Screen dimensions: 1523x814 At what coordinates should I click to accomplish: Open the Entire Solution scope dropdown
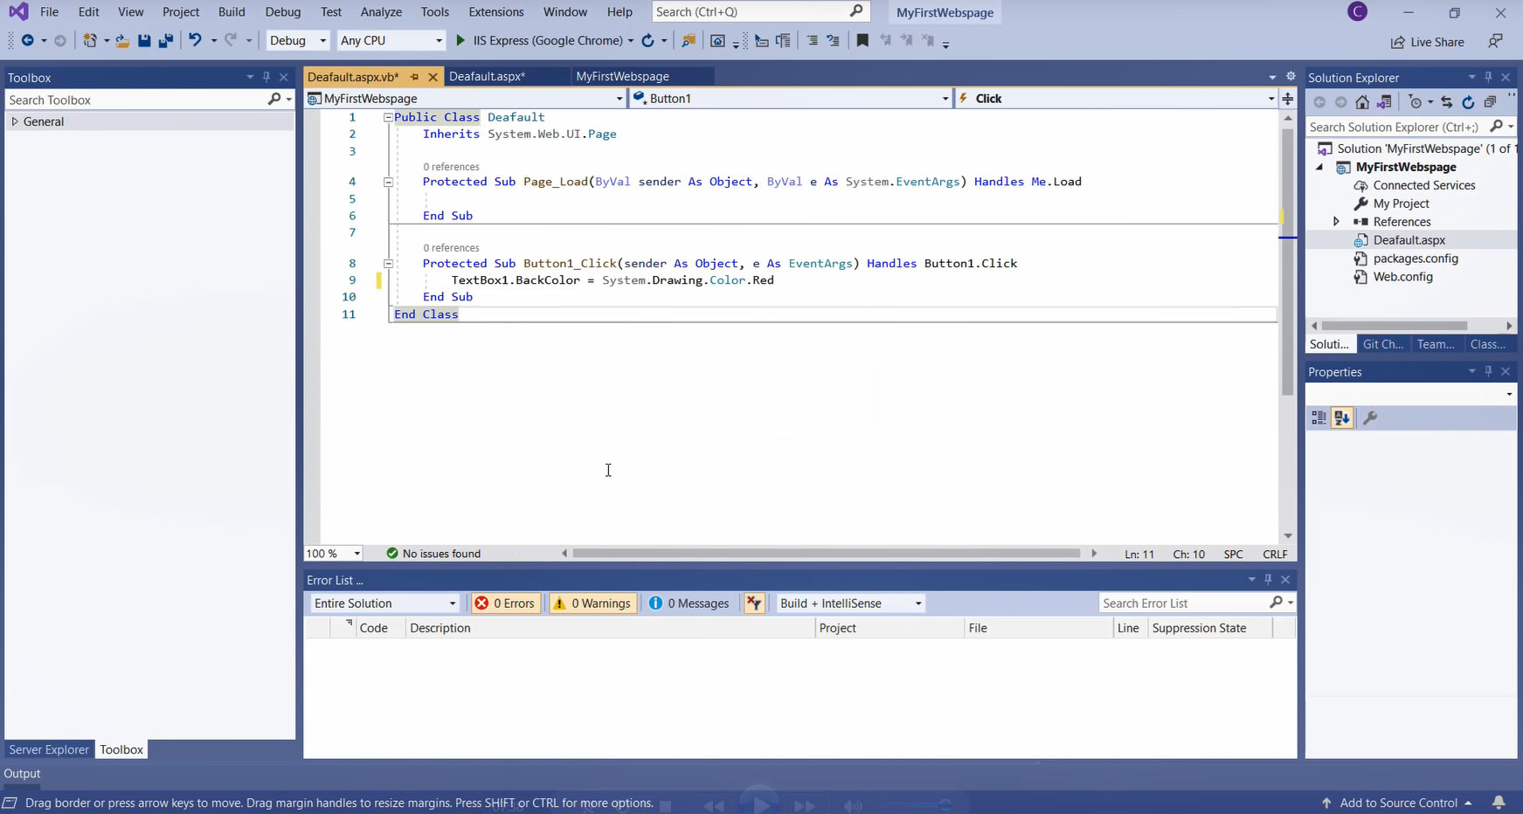pyautogui.click(x=384, y=604)
